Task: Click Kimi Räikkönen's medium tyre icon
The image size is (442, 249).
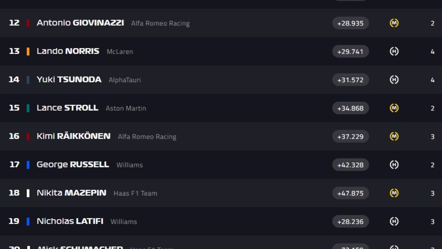Action: click(394, 137)
